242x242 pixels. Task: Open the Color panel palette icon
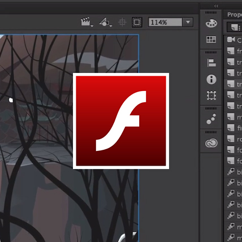coord(211,23)
